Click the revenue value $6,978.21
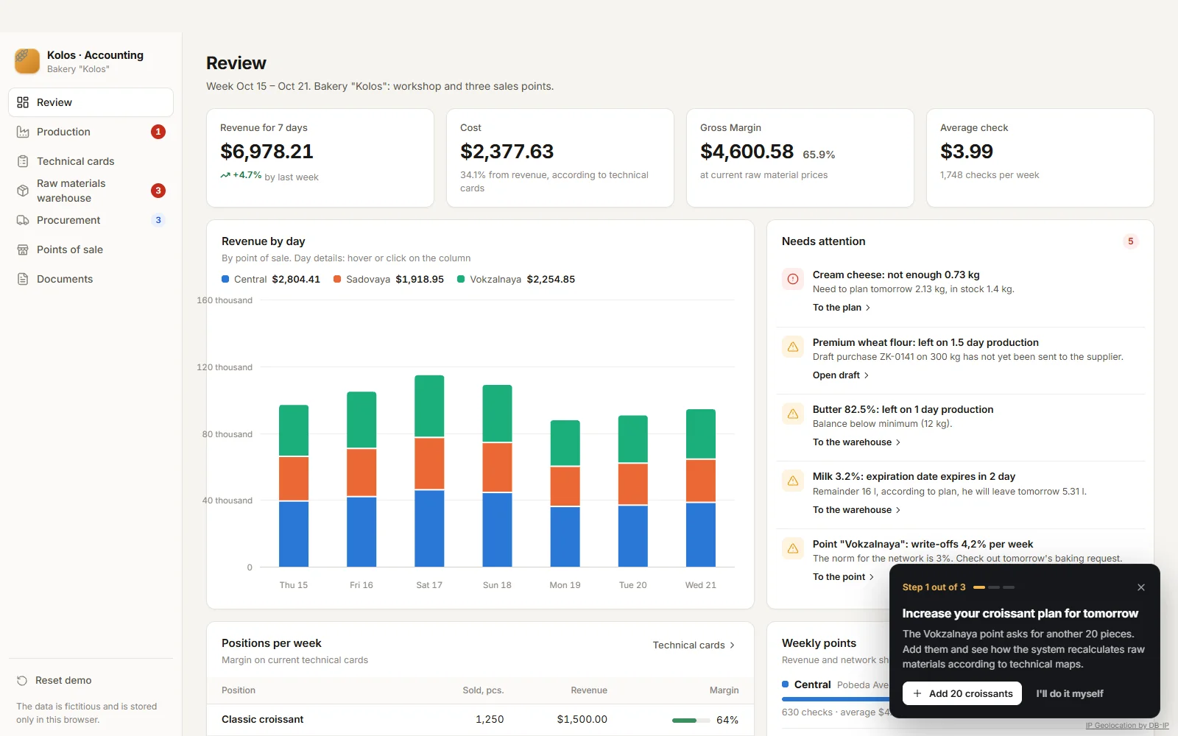 (267, 152)
